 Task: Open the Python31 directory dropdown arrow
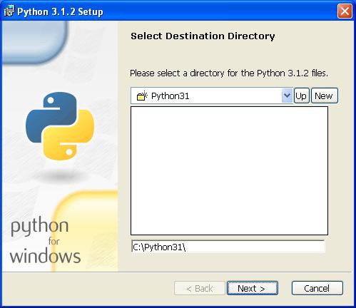[x=287, y=96]
